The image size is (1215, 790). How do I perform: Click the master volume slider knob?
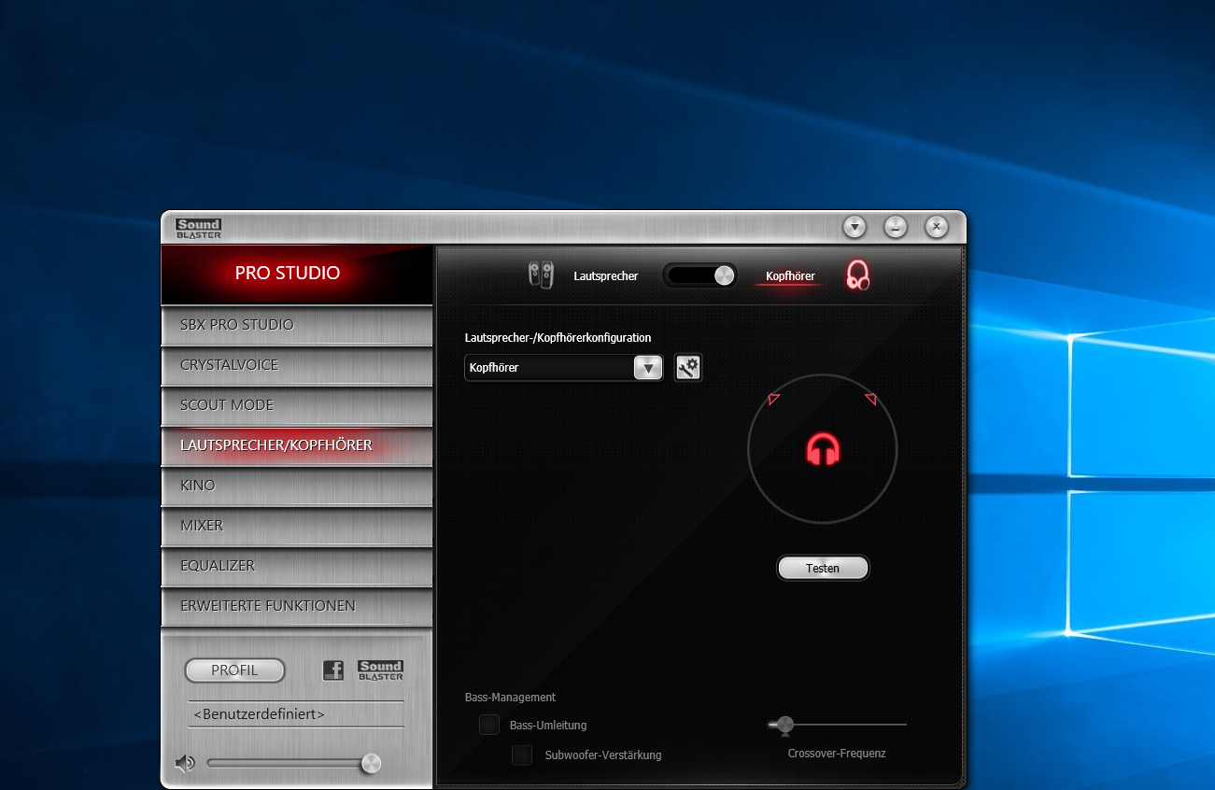pos(371,763)
